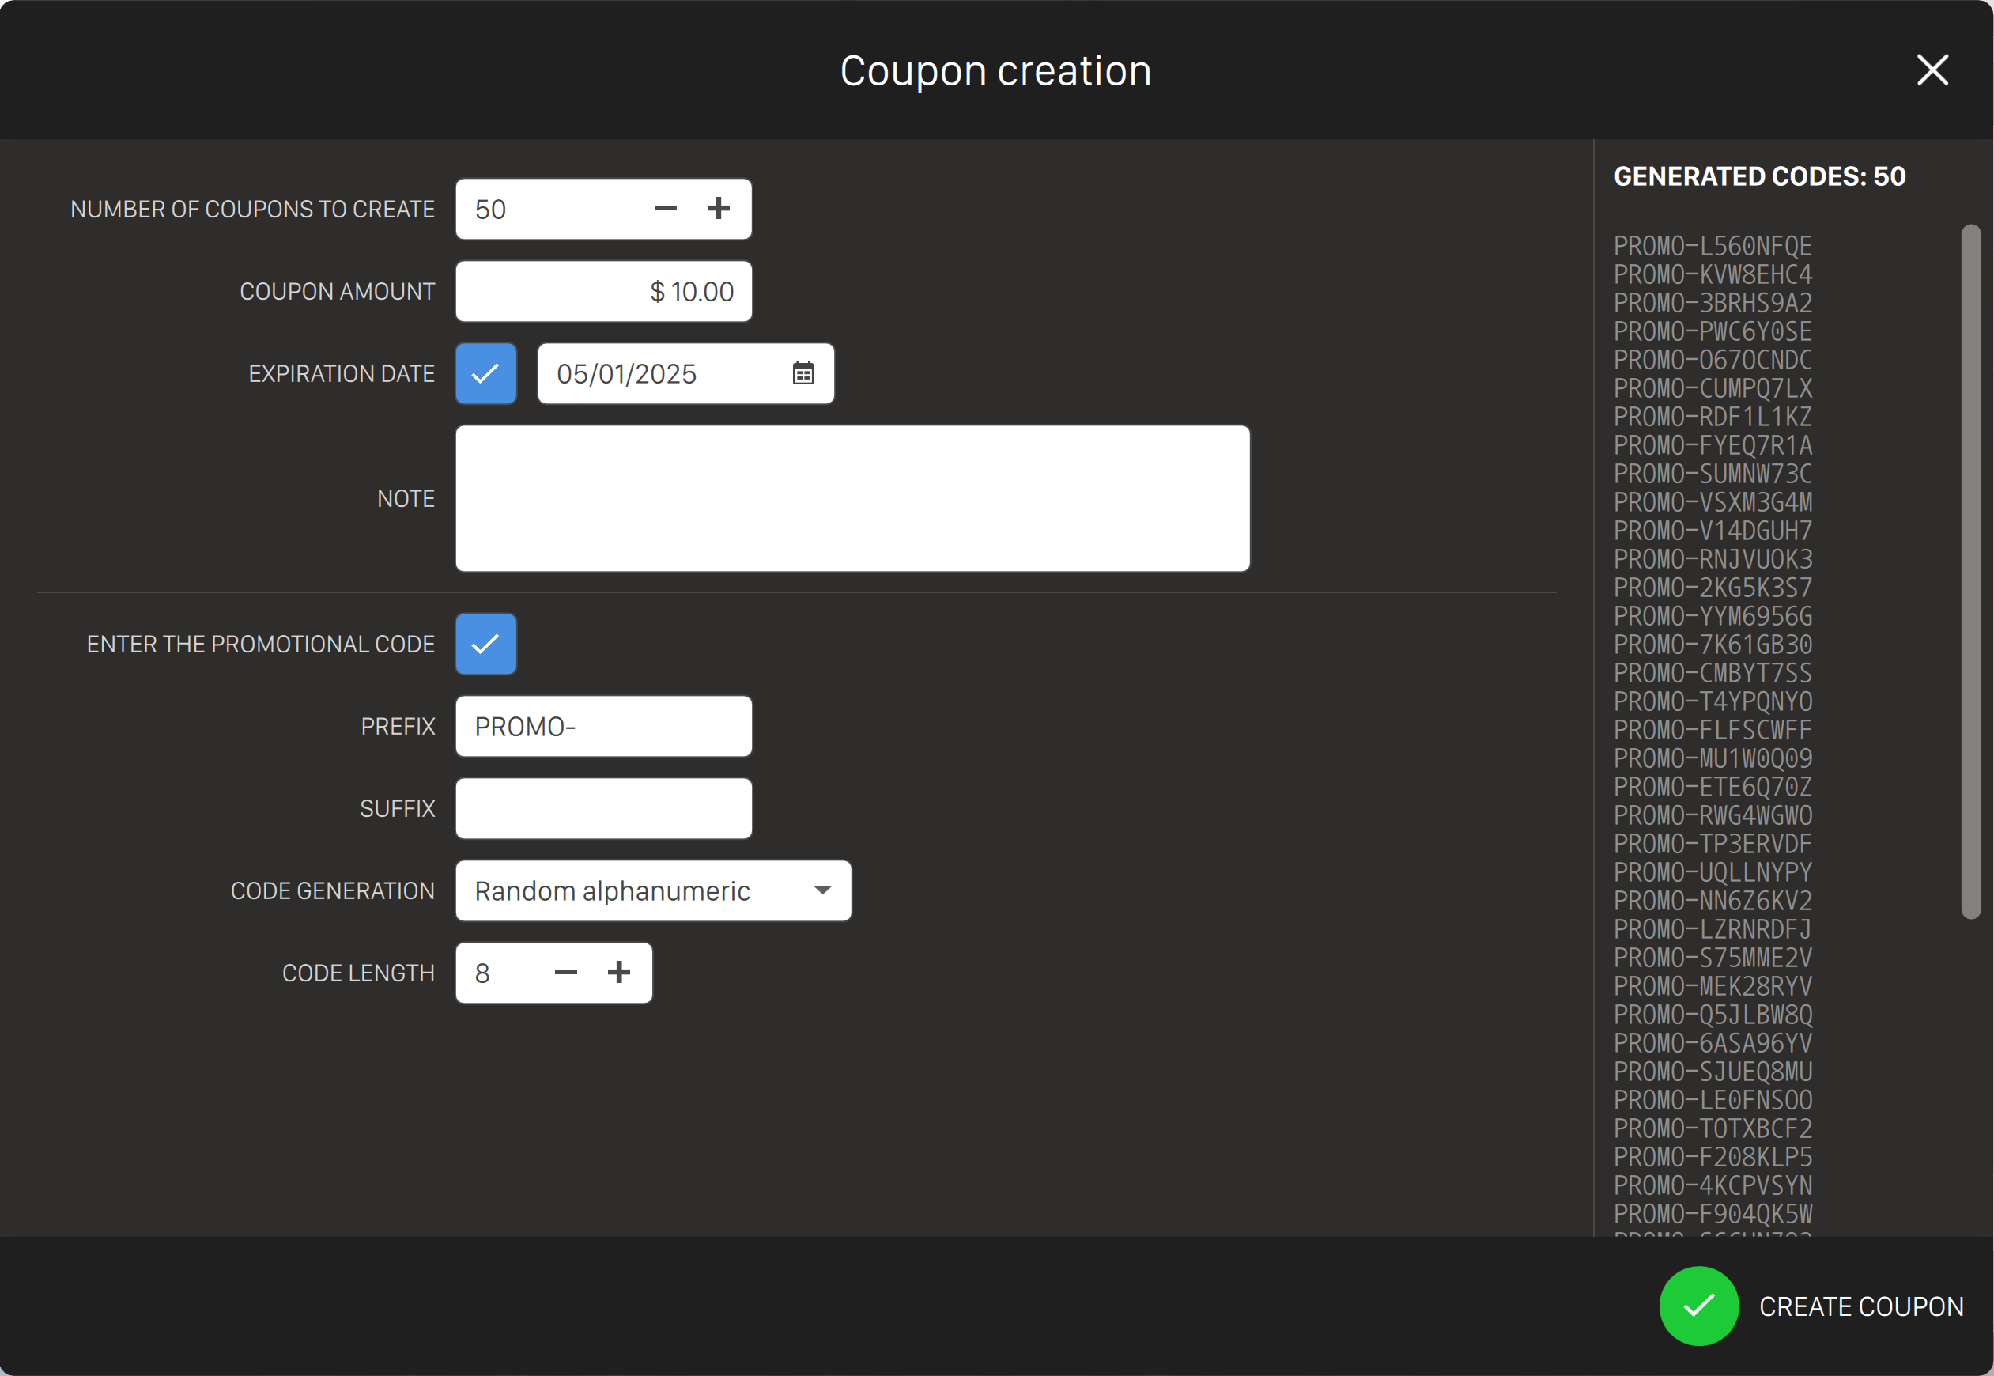Decrease code length using minus icon
Viewport: 1994px width, 1376px height.
(565, 973)
